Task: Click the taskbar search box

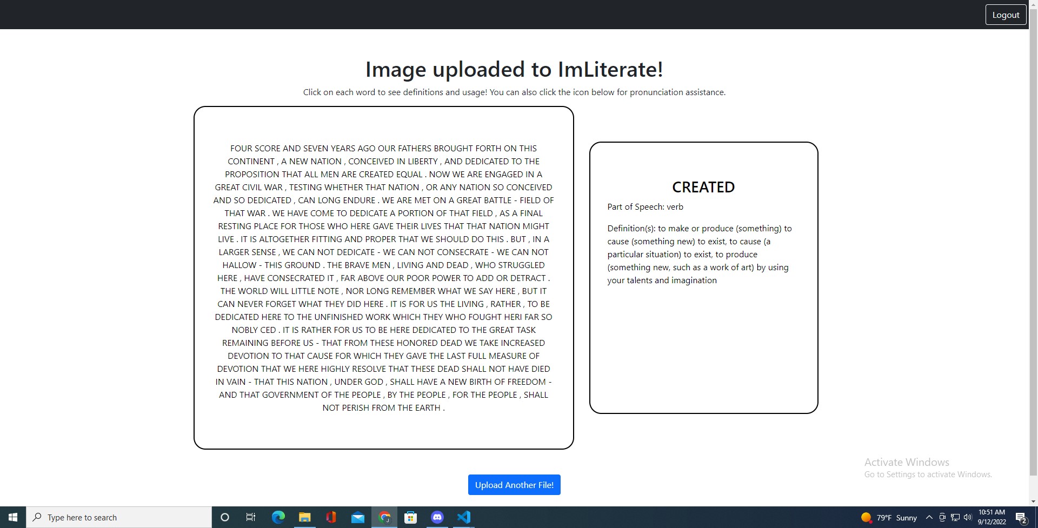Action: (119, 517)
